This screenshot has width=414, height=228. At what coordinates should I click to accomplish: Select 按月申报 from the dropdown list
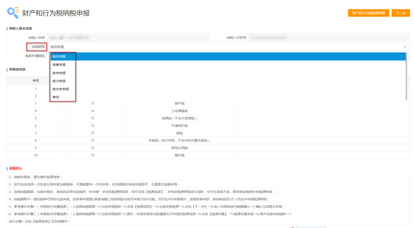tap(59, 57)
